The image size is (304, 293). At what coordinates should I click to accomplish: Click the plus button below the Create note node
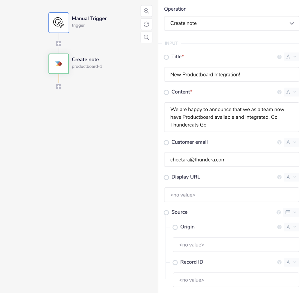coord(58,87)
